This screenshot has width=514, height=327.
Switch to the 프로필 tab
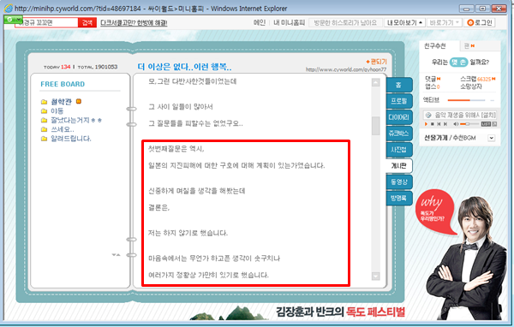tap(399, 101)
